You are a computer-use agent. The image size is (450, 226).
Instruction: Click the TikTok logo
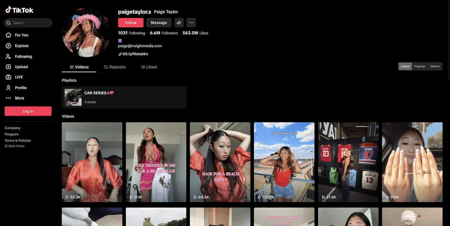[x=19, y=10]
